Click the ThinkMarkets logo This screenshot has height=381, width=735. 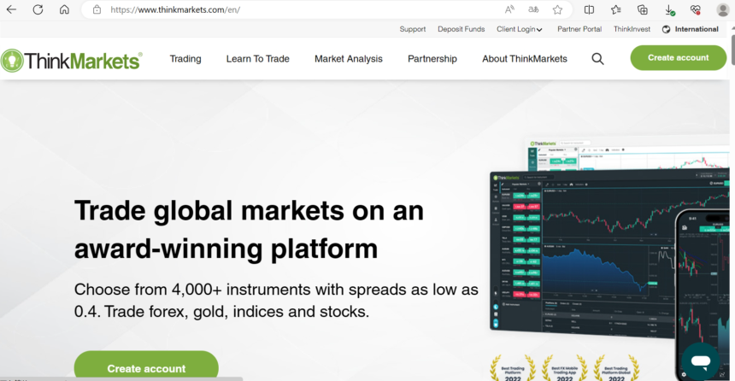pos(72,60)
